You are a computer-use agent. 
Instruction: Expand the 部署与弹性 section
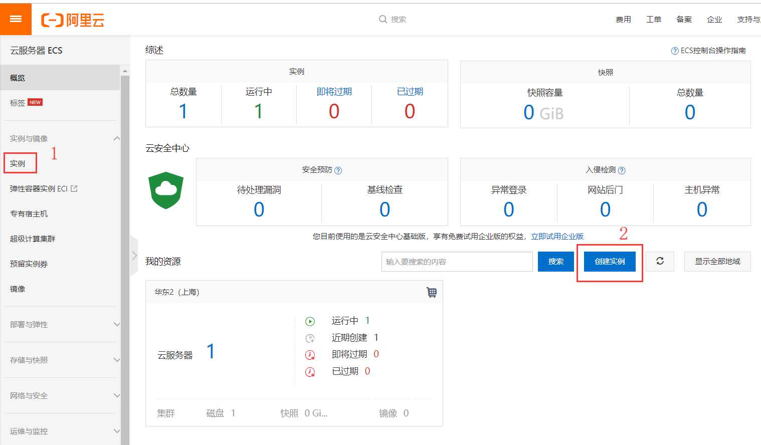116,324
